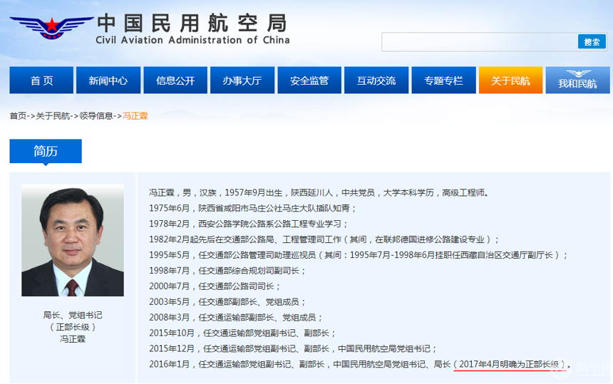613x384 pixels.
Task: Click the line starting 冯正霖，男，汉族
Action: pyautogui.click(x=319, y=192)
